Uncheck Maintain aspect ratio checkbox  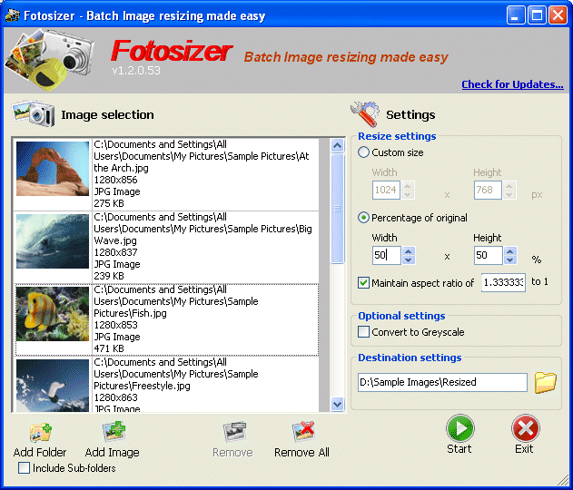click(363, 282)
